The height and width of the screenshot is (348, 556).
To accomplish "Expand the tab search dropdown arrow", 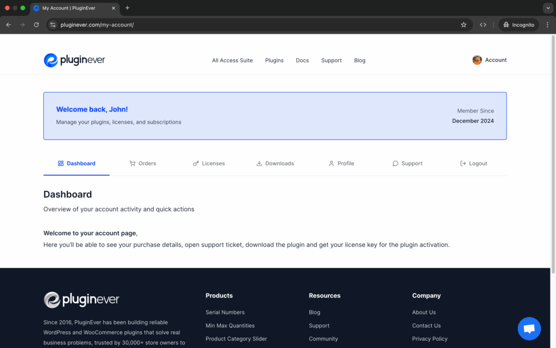I will coord(548,8).
